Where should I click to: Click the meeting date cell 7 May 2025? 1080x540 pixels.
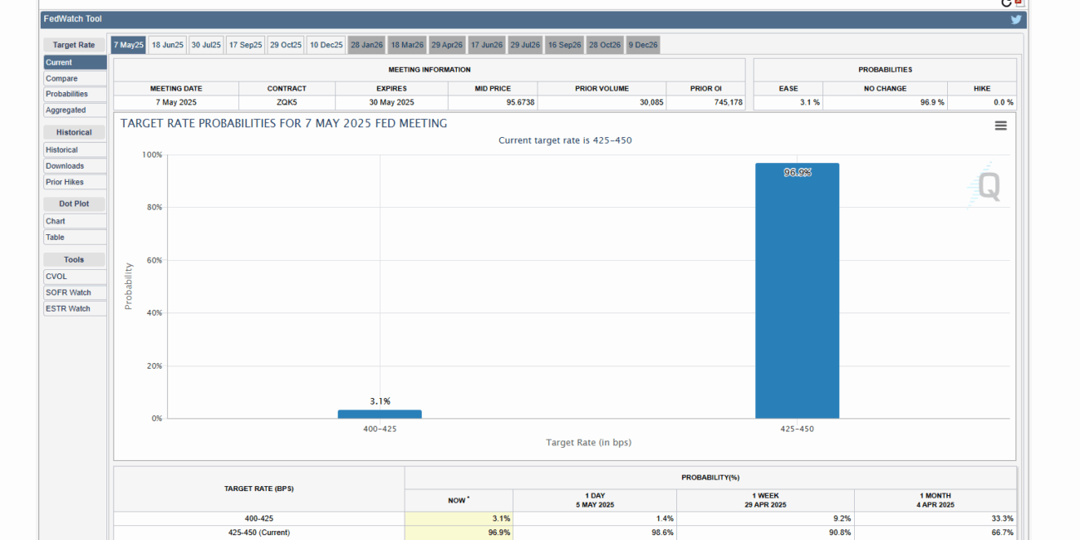tap(176, 102)
